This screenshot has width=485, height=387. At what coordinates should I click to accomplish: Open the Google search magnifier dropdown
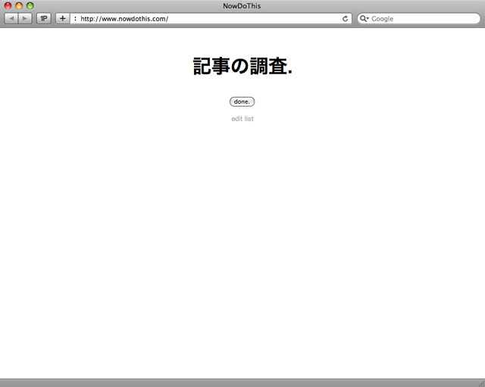pyautogui.click(x=365, y=18)
